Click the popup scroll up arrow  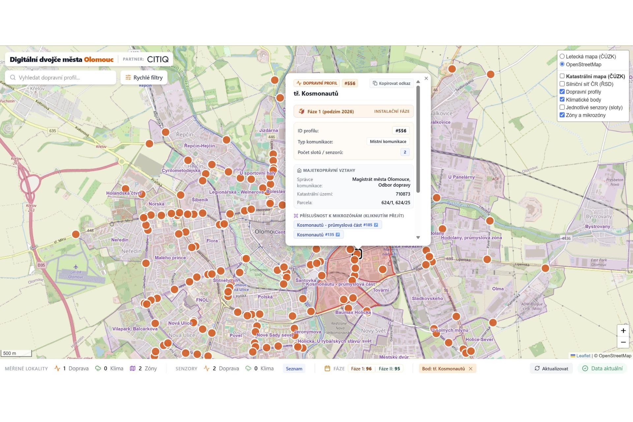[x=418, y=82]
